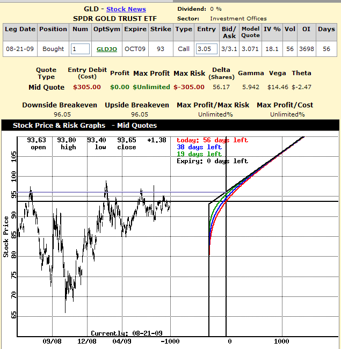This screenshot has width=341, height=349.
Task: Click the 3/3.1 bid/ask cell
Action: 229,49
